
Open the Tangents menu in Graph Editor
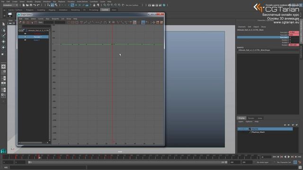tap(55, 19)
